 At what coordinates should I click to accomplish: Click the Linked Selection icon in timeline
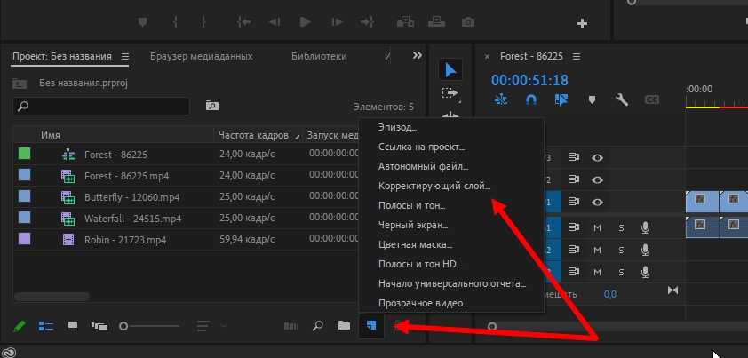(x=561, y=99)
